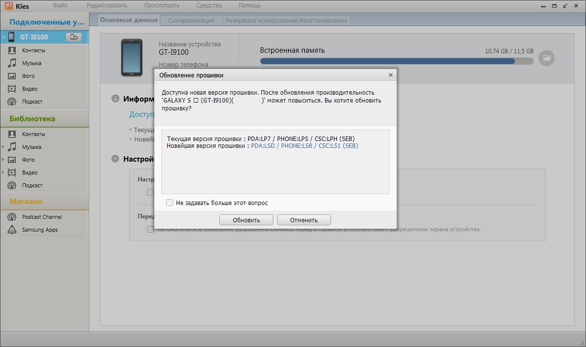Screen dimensions: 586x347
Task: Click the folder icon beside internal memory
Action: point(546,58)
